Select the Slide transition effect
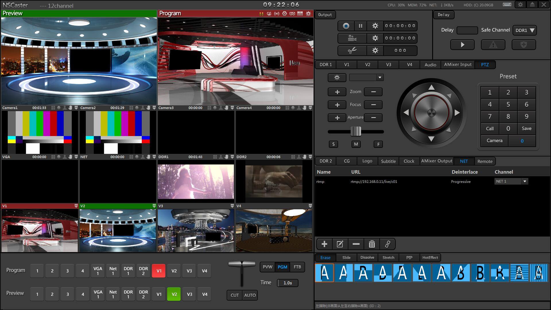 click(346, 258)
